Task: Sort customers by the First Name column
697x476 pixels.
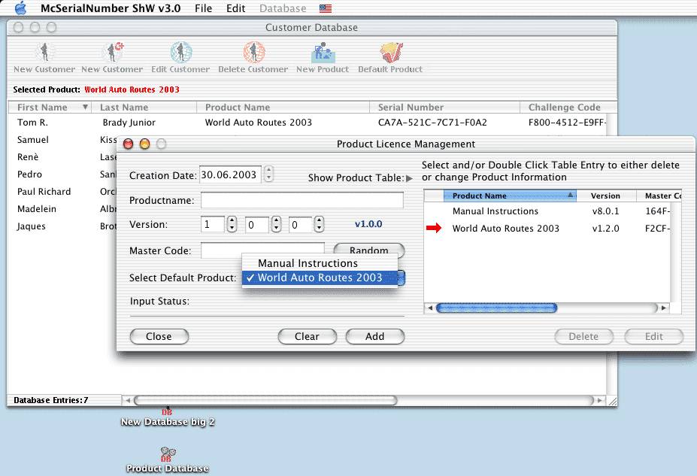Action: click(x=43, y=108)
